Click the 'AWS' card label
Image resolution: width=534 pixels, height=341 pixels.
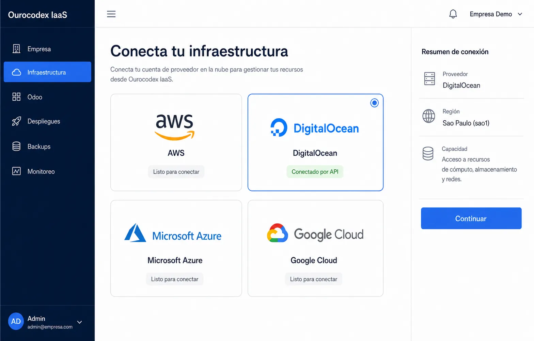point(176,153)
